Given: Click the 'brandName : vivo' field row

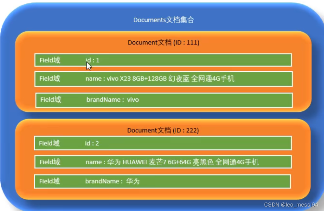Looking at the screenshot, I should (x=164, y=100).
